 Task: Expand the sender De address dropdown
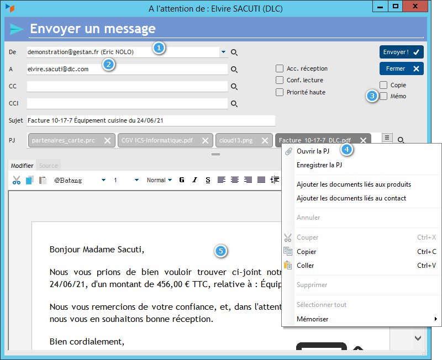(x=223, y=52)
